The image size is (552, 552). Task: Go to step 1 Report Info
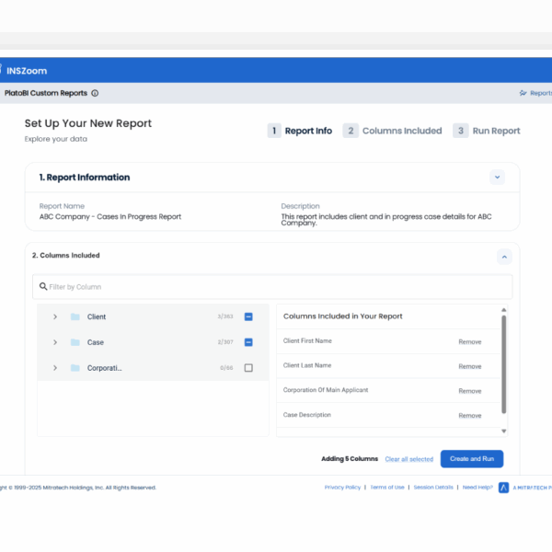(x=300, y=131)
